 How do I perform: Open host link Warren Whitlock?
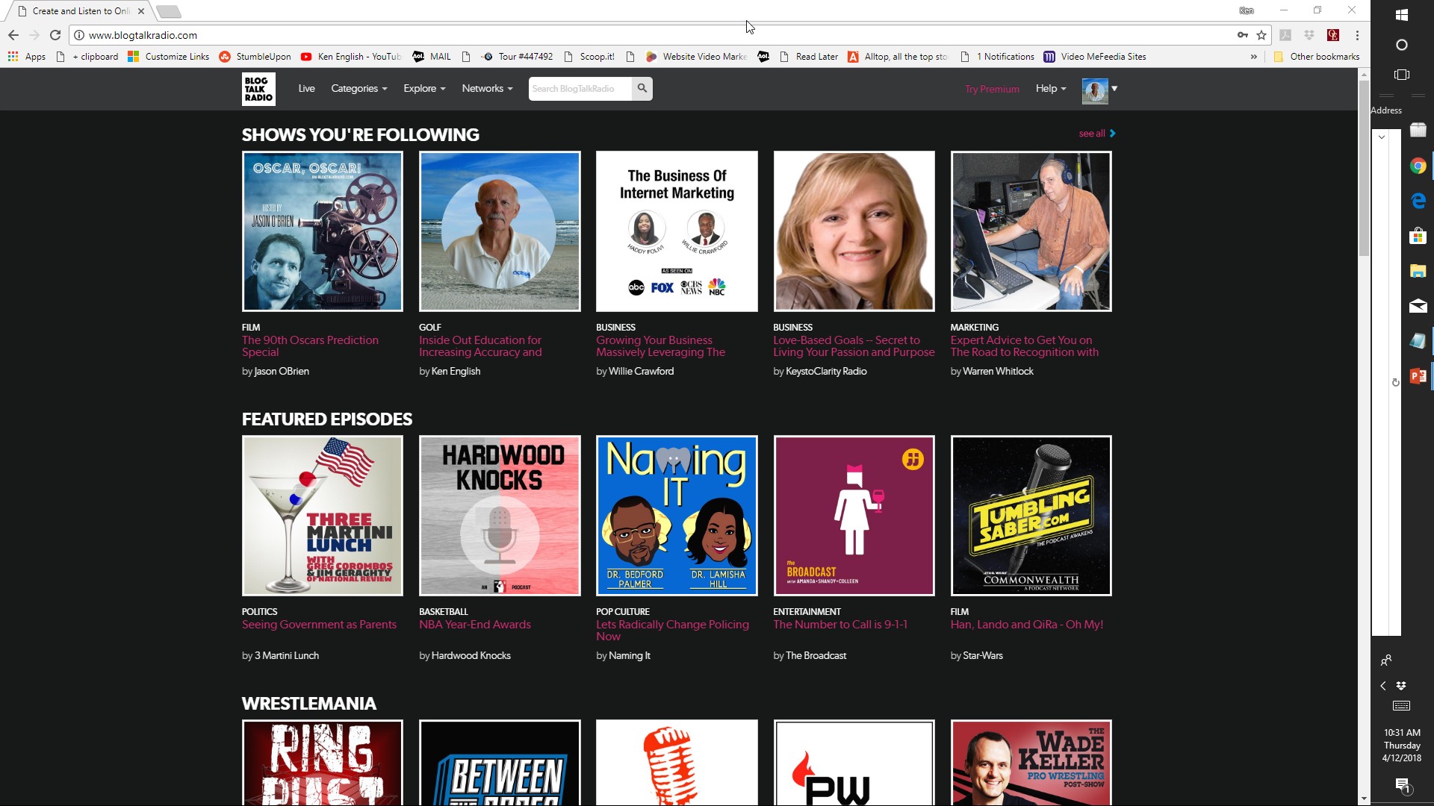[998, 372]
